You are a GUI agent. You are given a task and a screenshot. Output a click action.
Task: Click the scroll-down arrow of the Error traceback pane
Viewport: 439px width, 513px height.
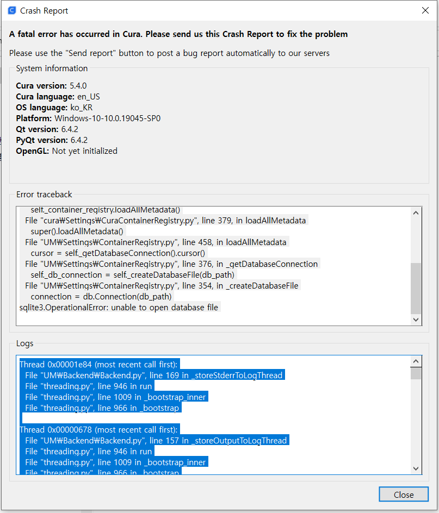coord(416,320)
